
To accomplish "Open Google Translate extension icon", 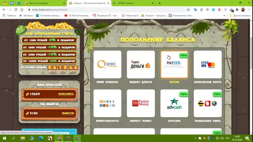I will 195,10.
